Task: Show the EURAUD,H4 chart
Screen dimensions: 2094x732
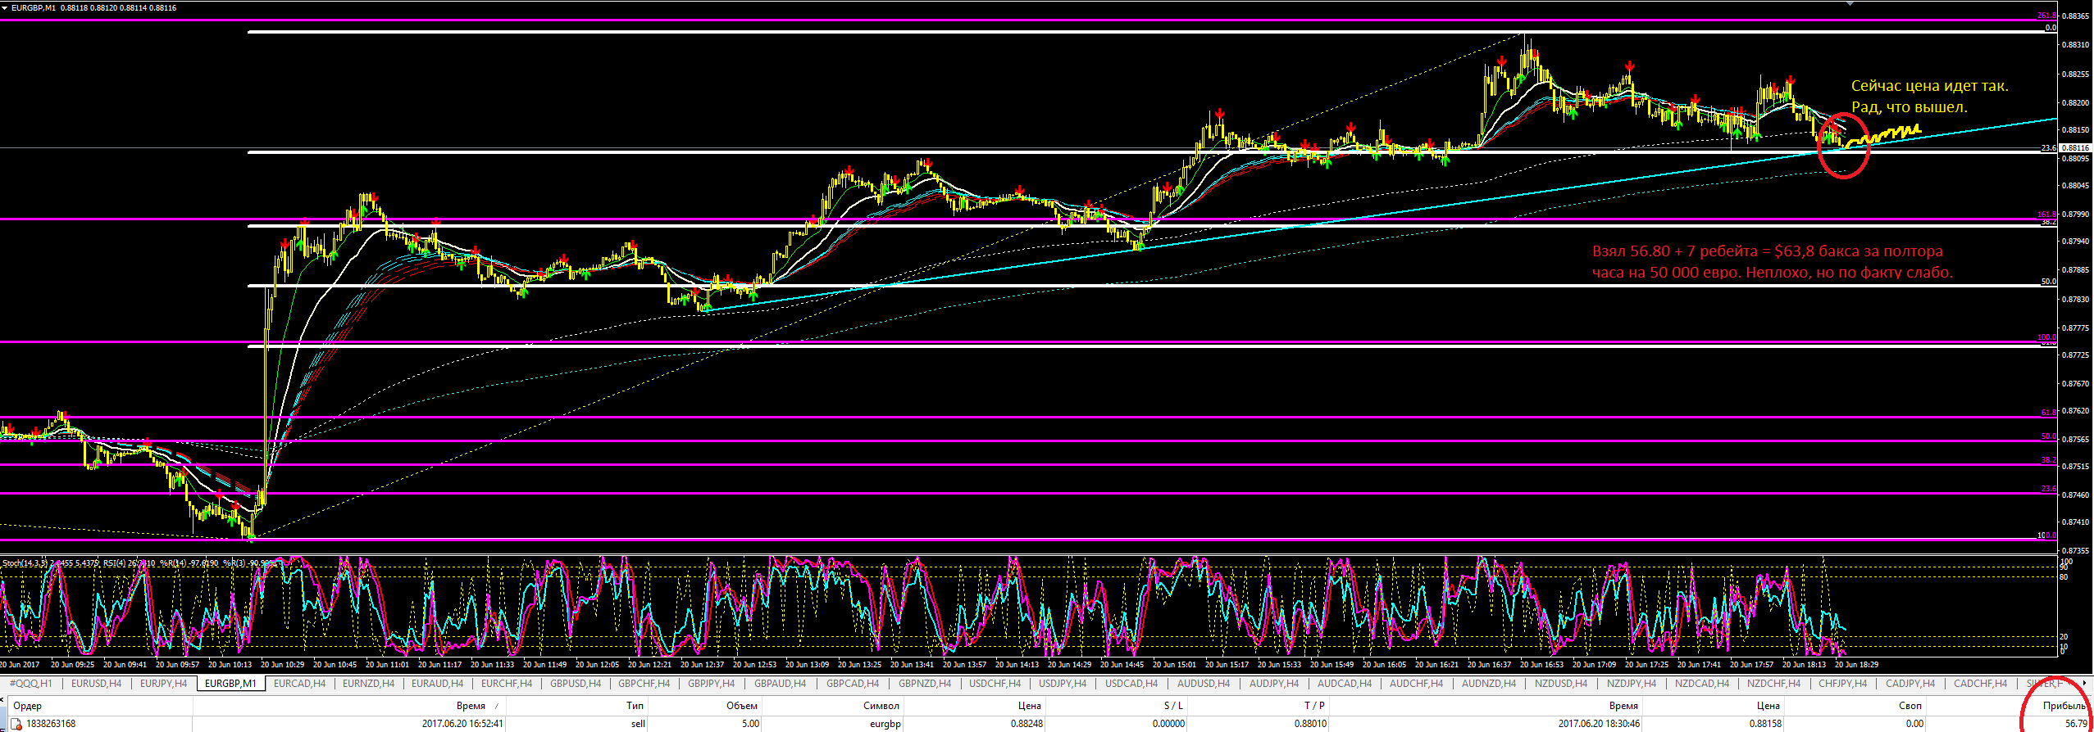Action: [x=437, y=684]
